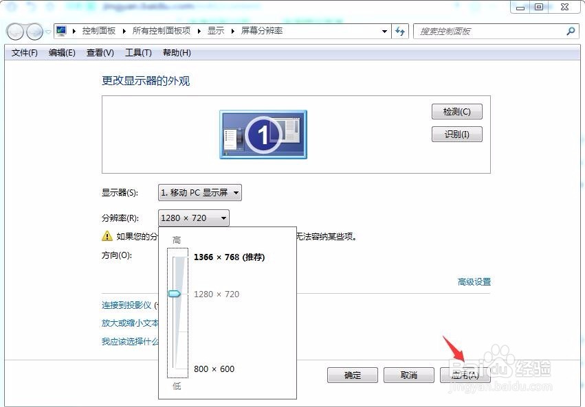Minimize the screen resolution window
Image resolution: width=585 pixels, height=407 pixels.
tap(520, 7)
